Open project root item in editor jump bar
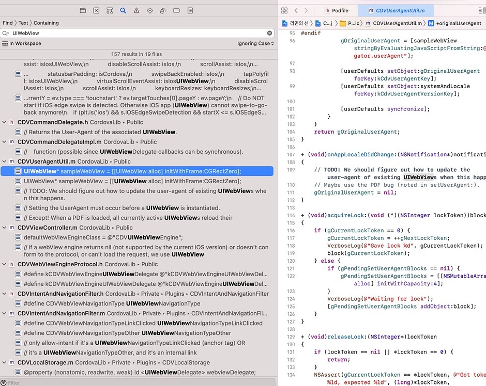 click(x=295, y=23)
